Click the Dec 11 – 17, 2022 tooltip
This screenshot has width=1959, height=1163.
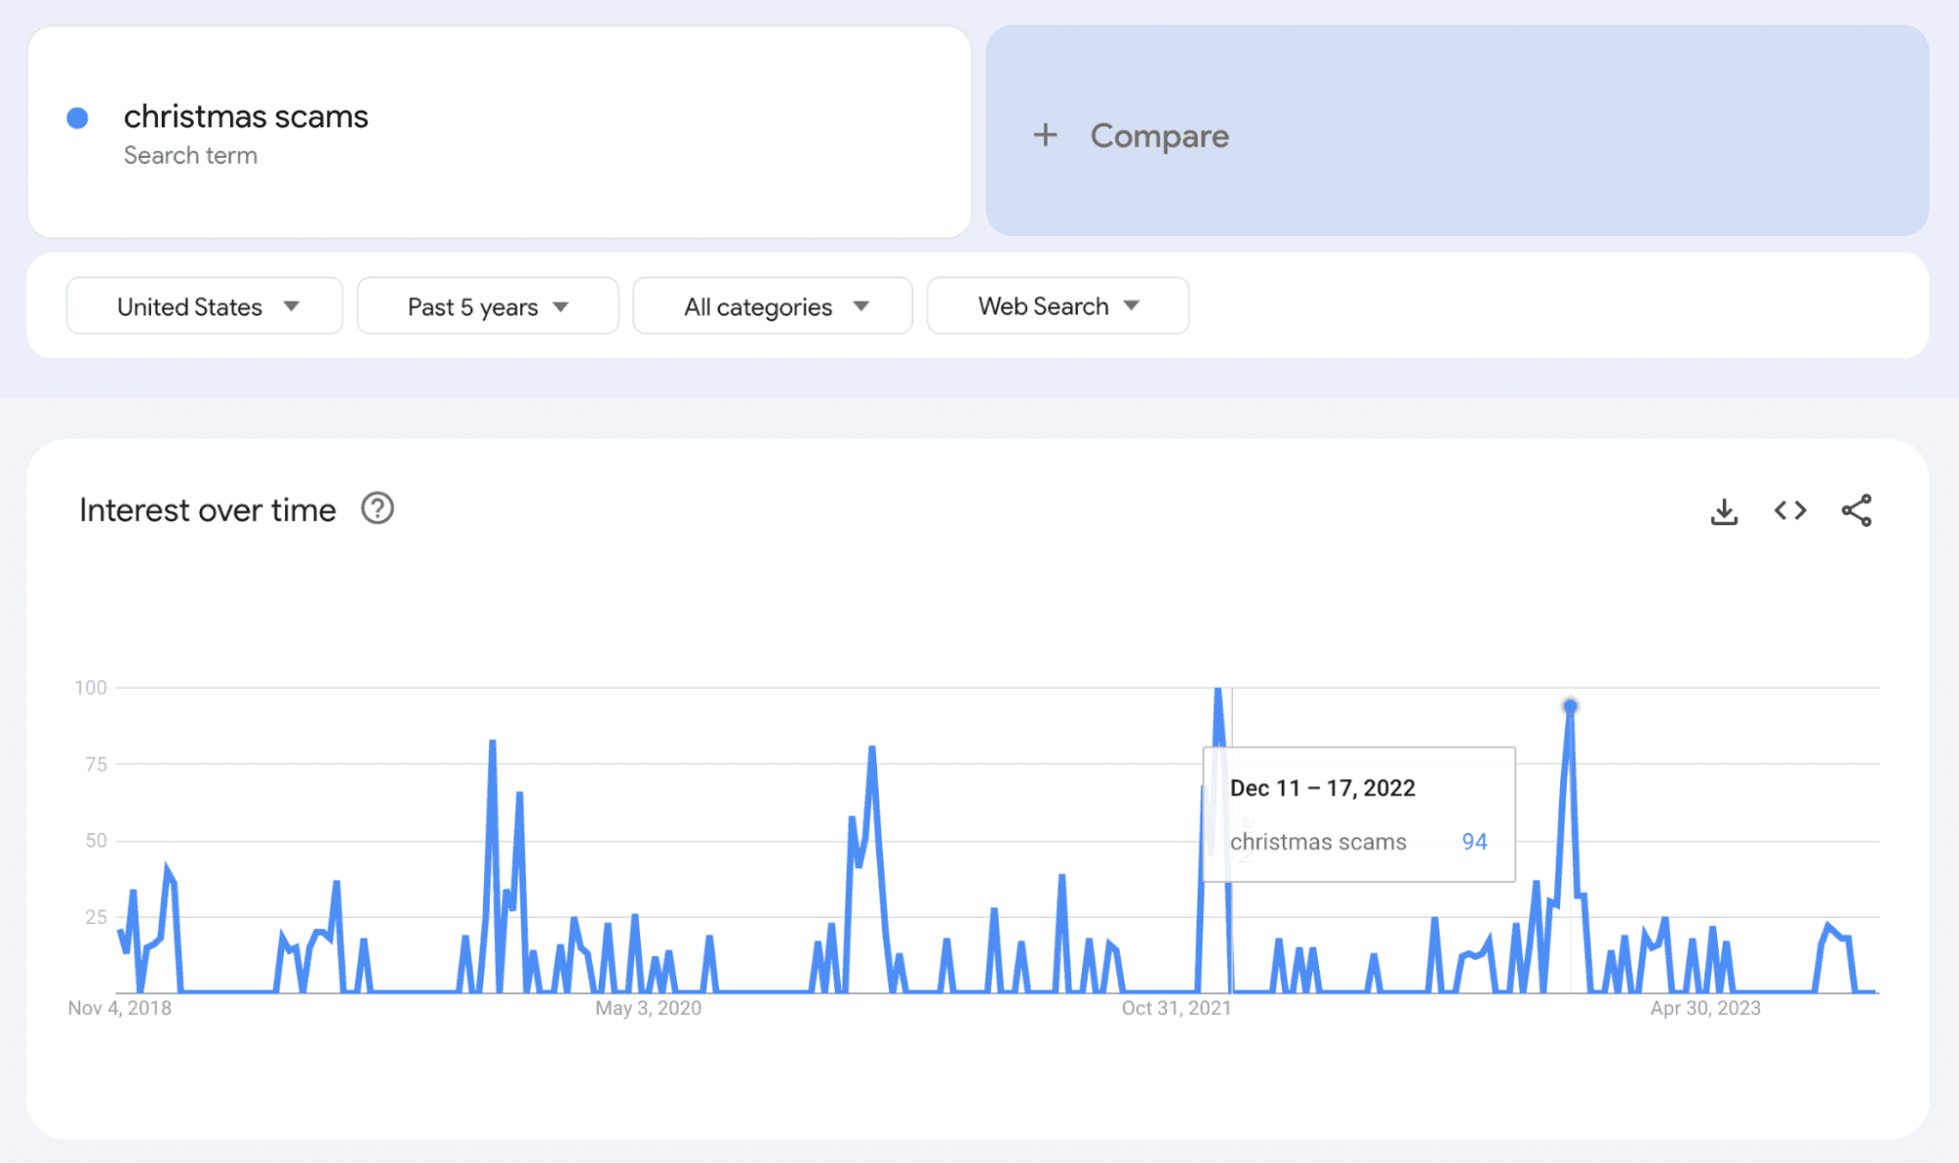[1323, 787]
